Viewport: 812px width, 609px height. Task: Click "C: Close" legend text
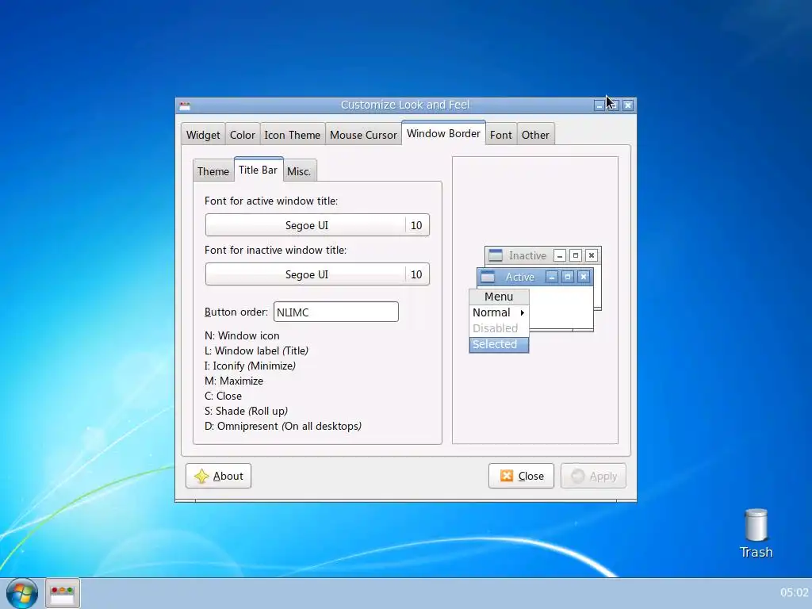pyautogui.click(x=223, y=396)
